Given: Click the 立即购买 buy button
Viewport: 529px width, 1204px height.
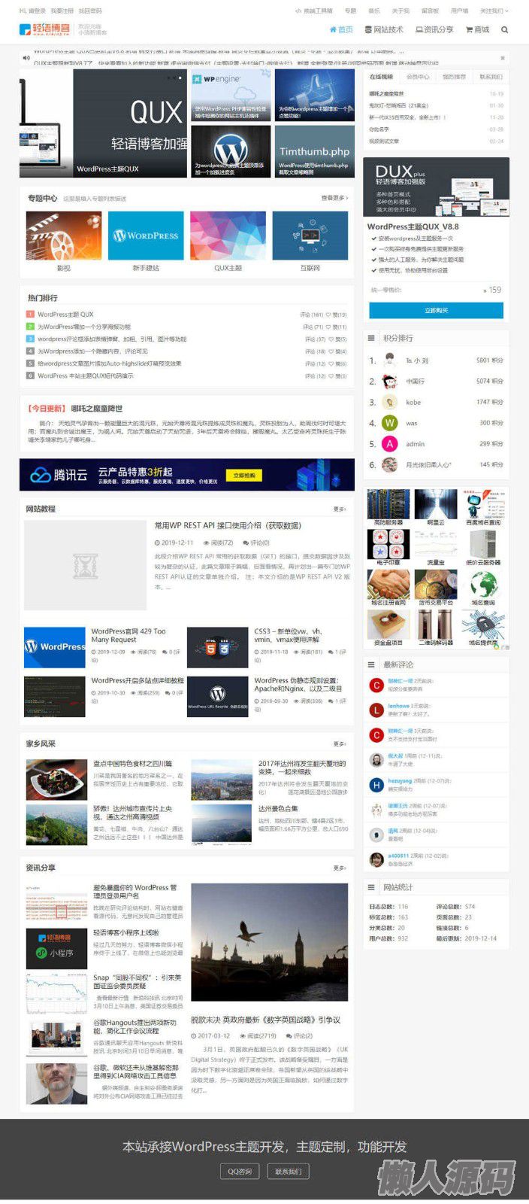Looking at the screenshot, I should pos(436,310).
